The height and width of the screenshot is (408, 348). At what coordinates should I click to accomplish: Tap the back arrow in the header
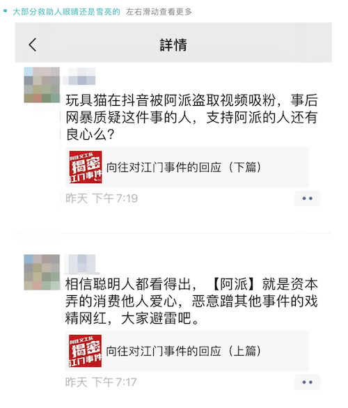tap(33, 45)
